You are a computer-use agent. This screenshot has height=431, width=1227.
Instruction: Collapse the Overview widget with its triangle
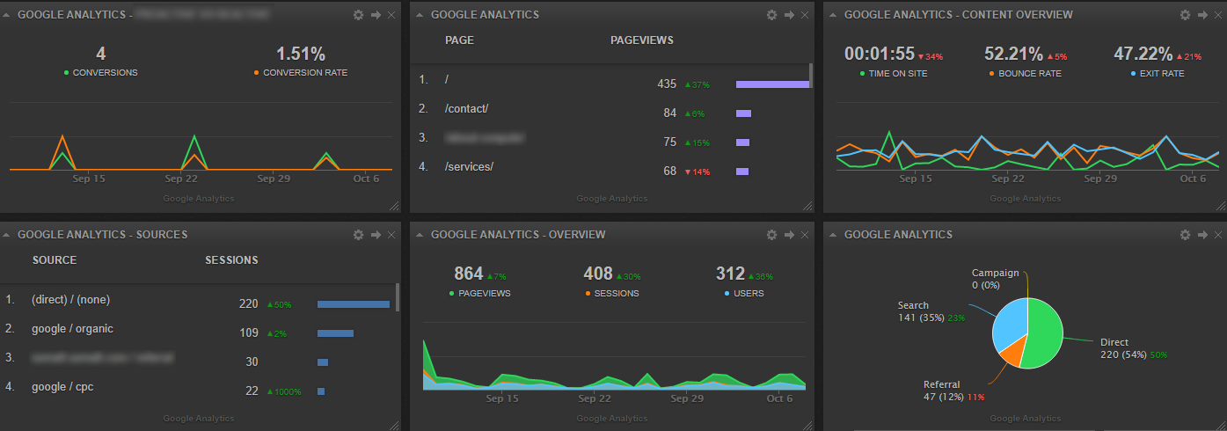click(x=420, y=235)
